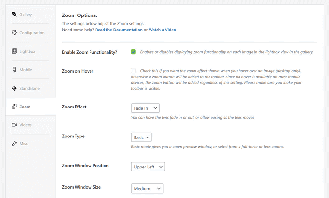The height and width of the screenshot is (198, 329).
Task: Click the Configuration gear icon
Action: click(x=14, y=33)
